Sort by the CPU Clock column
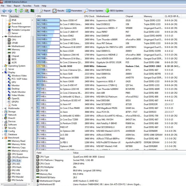 [x=89, y=16]
